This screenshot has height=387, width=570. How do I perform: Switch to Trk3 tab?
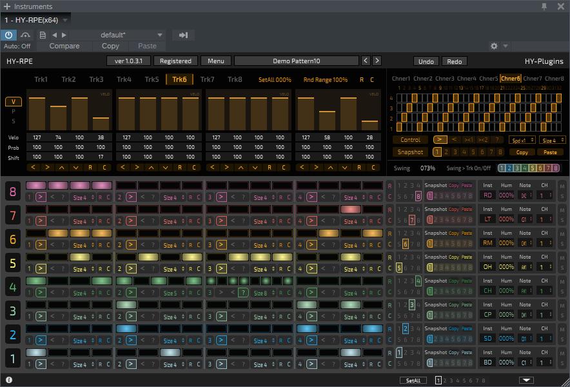click(x=96, y=79)
